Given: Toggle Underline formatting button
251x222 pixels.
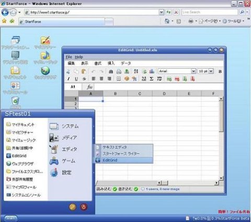Looking at the screenshot, I should point(76,79).
